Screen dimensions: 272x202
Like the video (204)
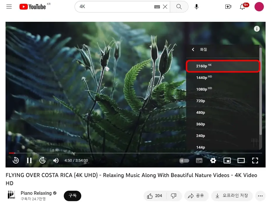155,196
